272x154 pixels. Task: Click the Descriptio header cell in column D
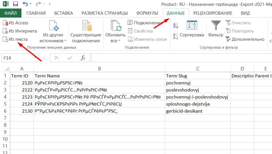[x=242, y=76]
